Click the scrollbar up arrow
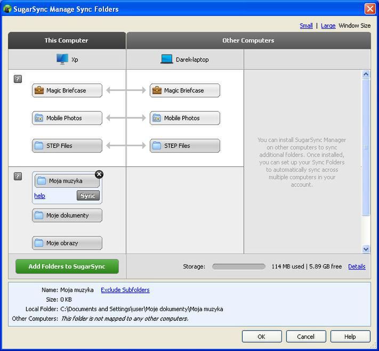 (366, 74)
